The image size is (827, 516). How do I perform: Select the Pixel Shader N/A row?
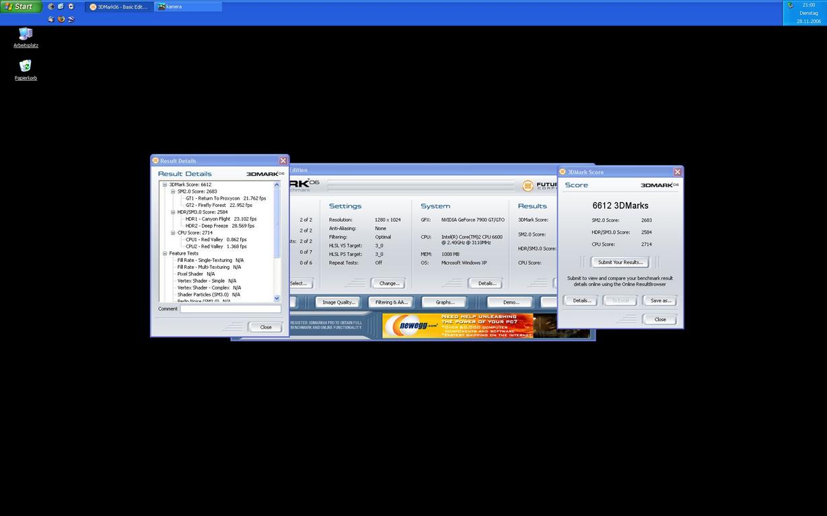click(x=196, y=274)
